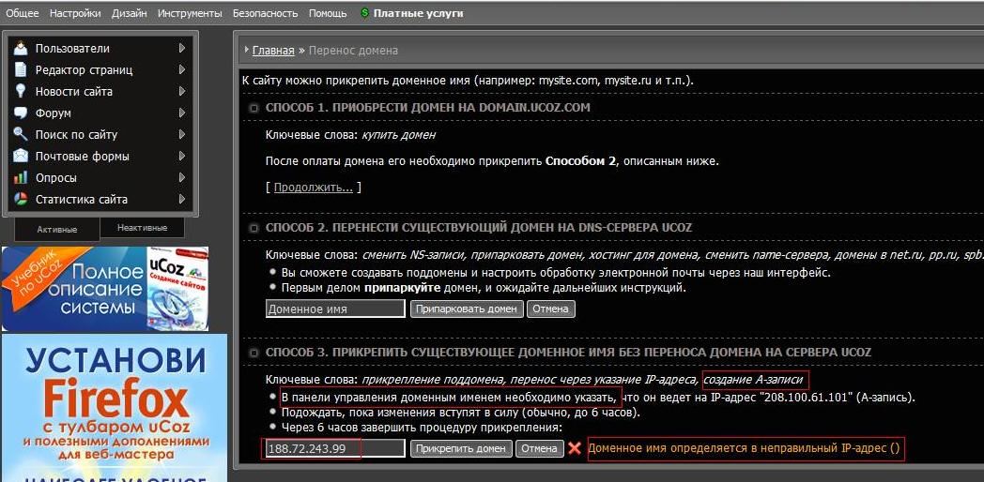Open the Пользователи users icon
Image resolution: width=984 pixels, height=482 pixels.
pyautogui.click(x=22, y=48)
